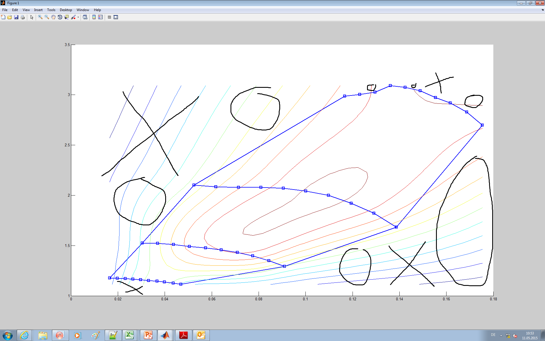Select the Pan hand tool
545x341 pixels.
[x=53, y=17]
